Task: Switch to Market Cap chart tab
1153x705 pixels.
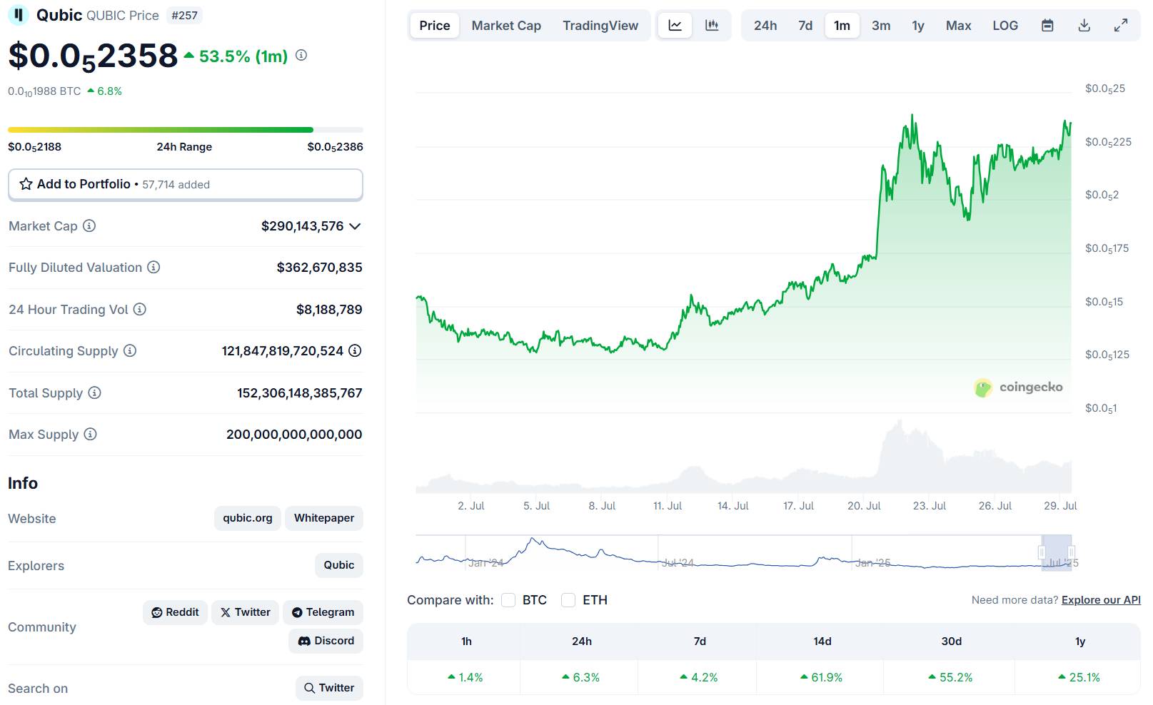Action: tap(506, 26)
